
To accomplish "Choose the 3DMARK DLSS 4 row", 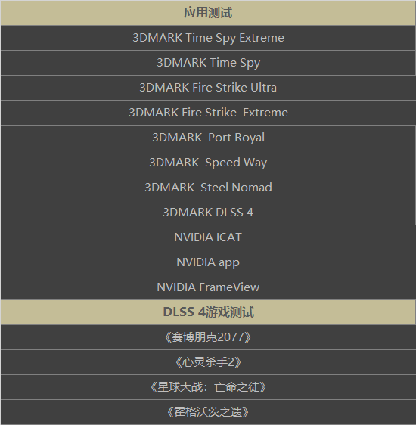I will pyautogui.click(x=208, y=212).
